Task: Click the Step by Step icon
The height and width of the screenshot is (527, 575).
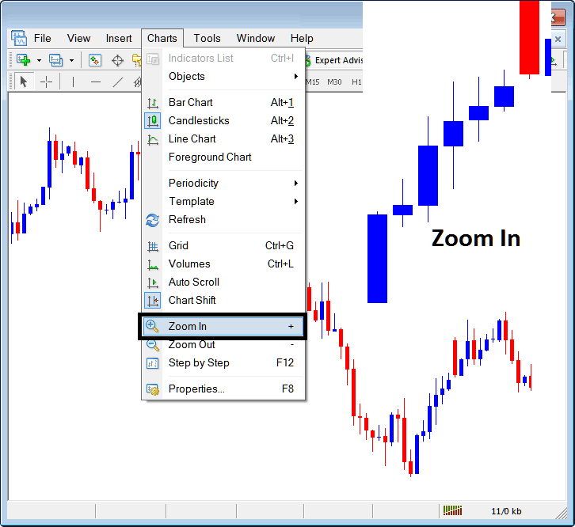Action: point(153,363)
